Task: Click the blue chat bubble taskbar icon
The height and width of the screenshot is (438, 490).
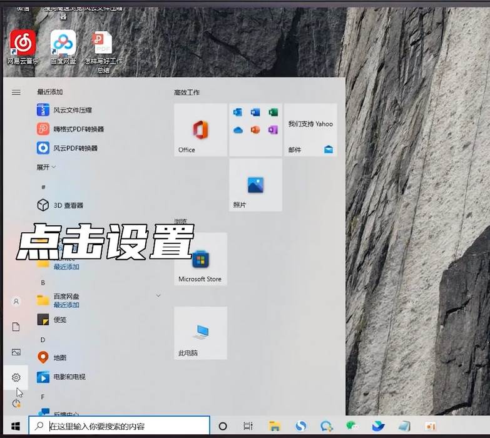Action: (327, 426)
